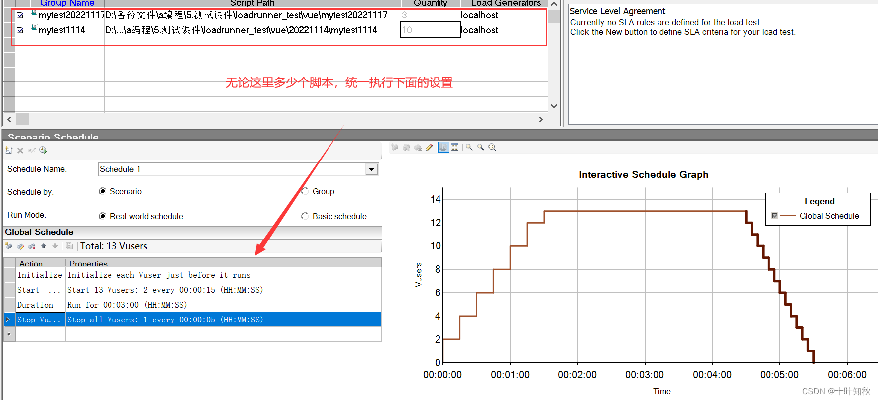Select the Start Vusers action row

(x=193, y=290)
